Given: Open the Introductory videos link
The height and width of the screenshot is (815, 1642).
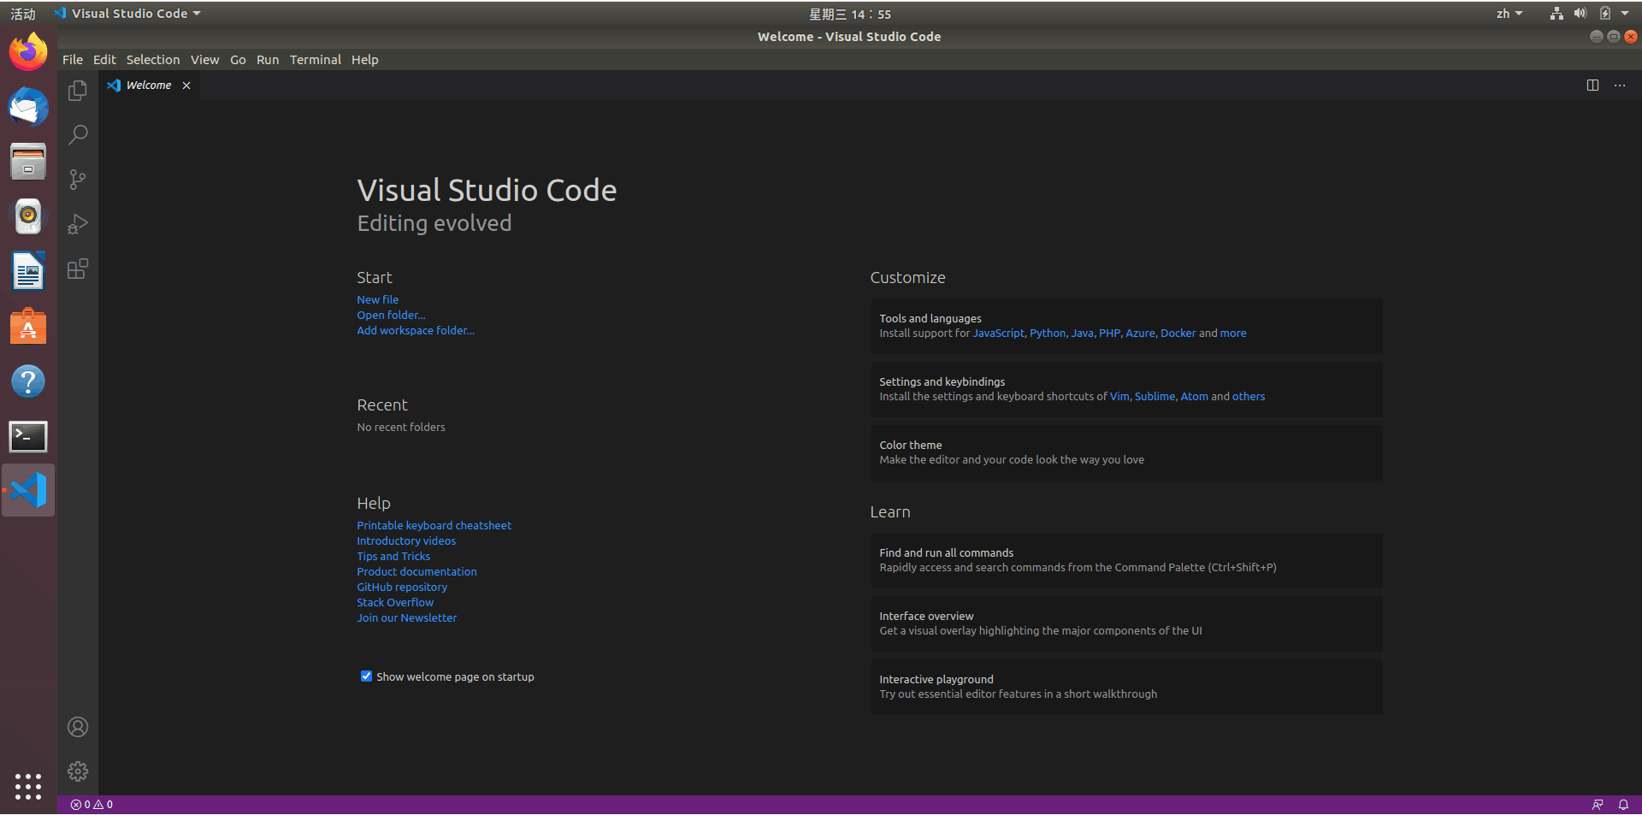Looking at the screenshot, I should pos(406,541).
